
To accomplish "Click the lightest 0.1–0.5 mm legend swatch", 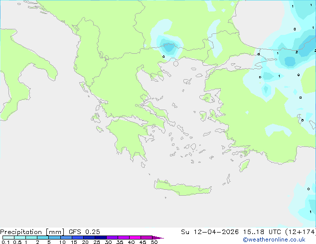I will coord(8,238).
